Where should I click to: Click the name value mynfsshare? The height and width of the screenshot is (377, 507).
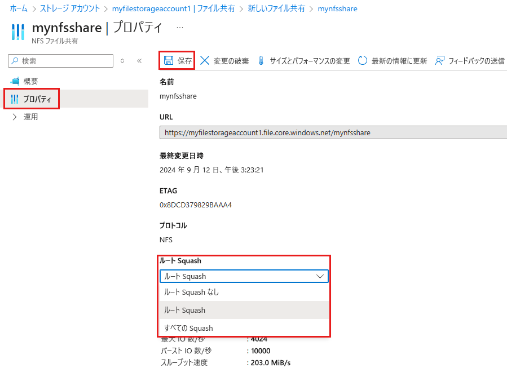178,96
